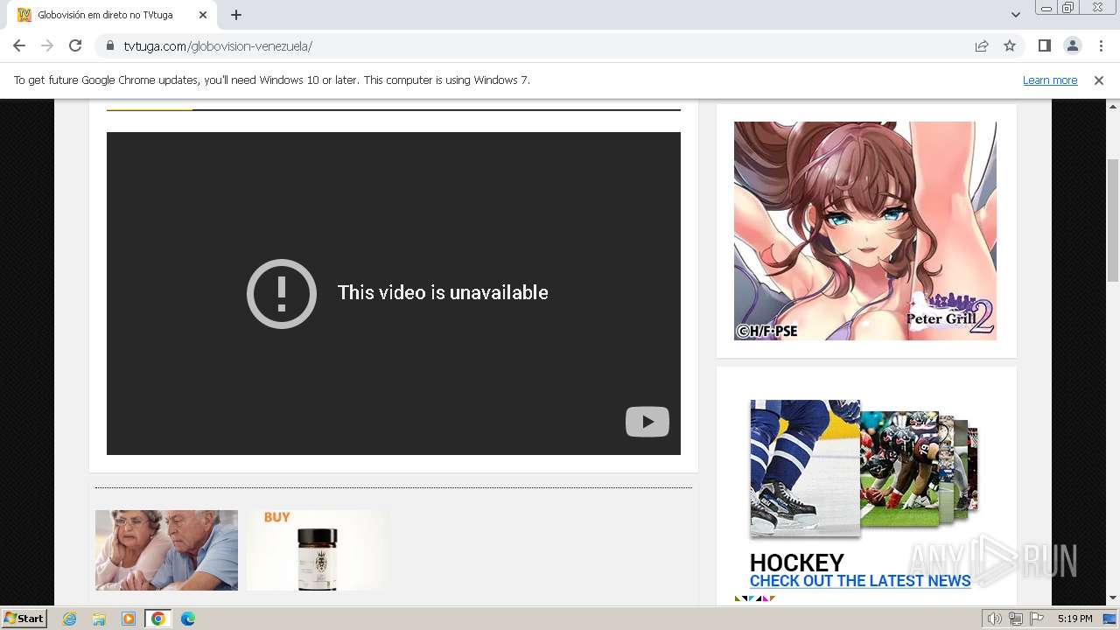Open a new tab

pos(236,15)
